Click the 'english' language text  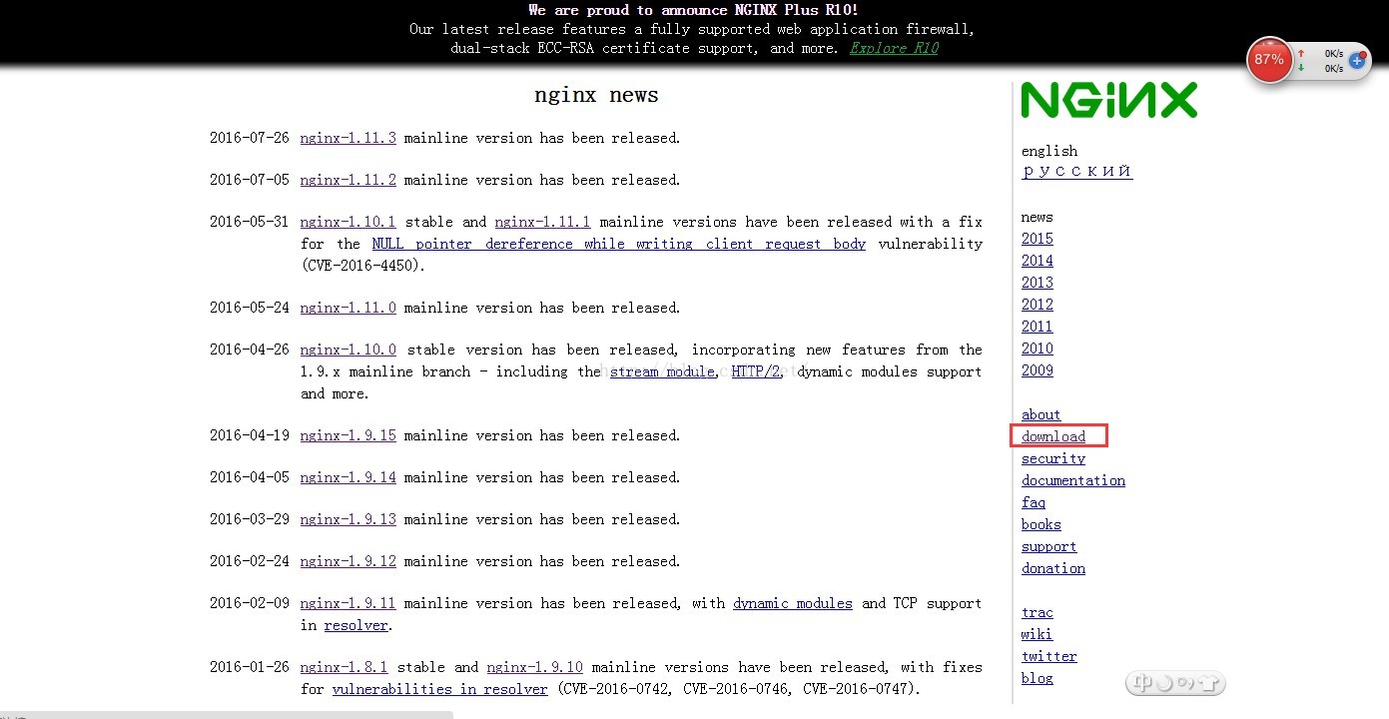pyautogui.click(x=1049, y=151)
